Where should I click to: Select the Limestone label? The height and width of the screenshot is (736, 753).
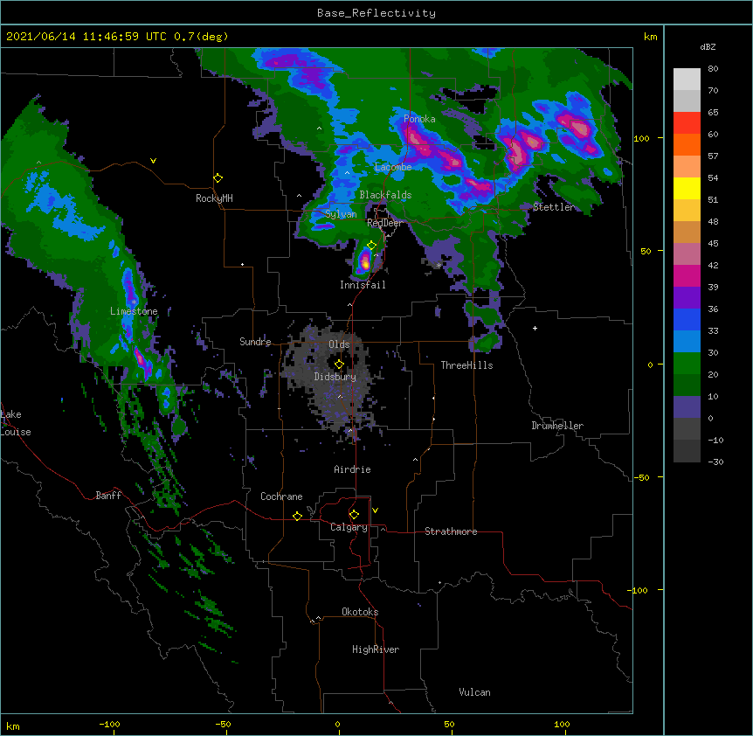tap(134, 311)
